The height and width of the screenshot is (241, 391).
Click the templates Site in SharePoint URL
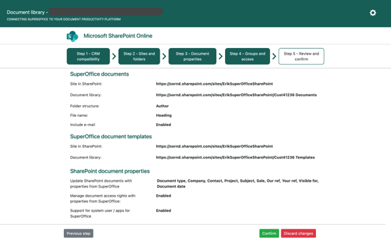(214, 146)
